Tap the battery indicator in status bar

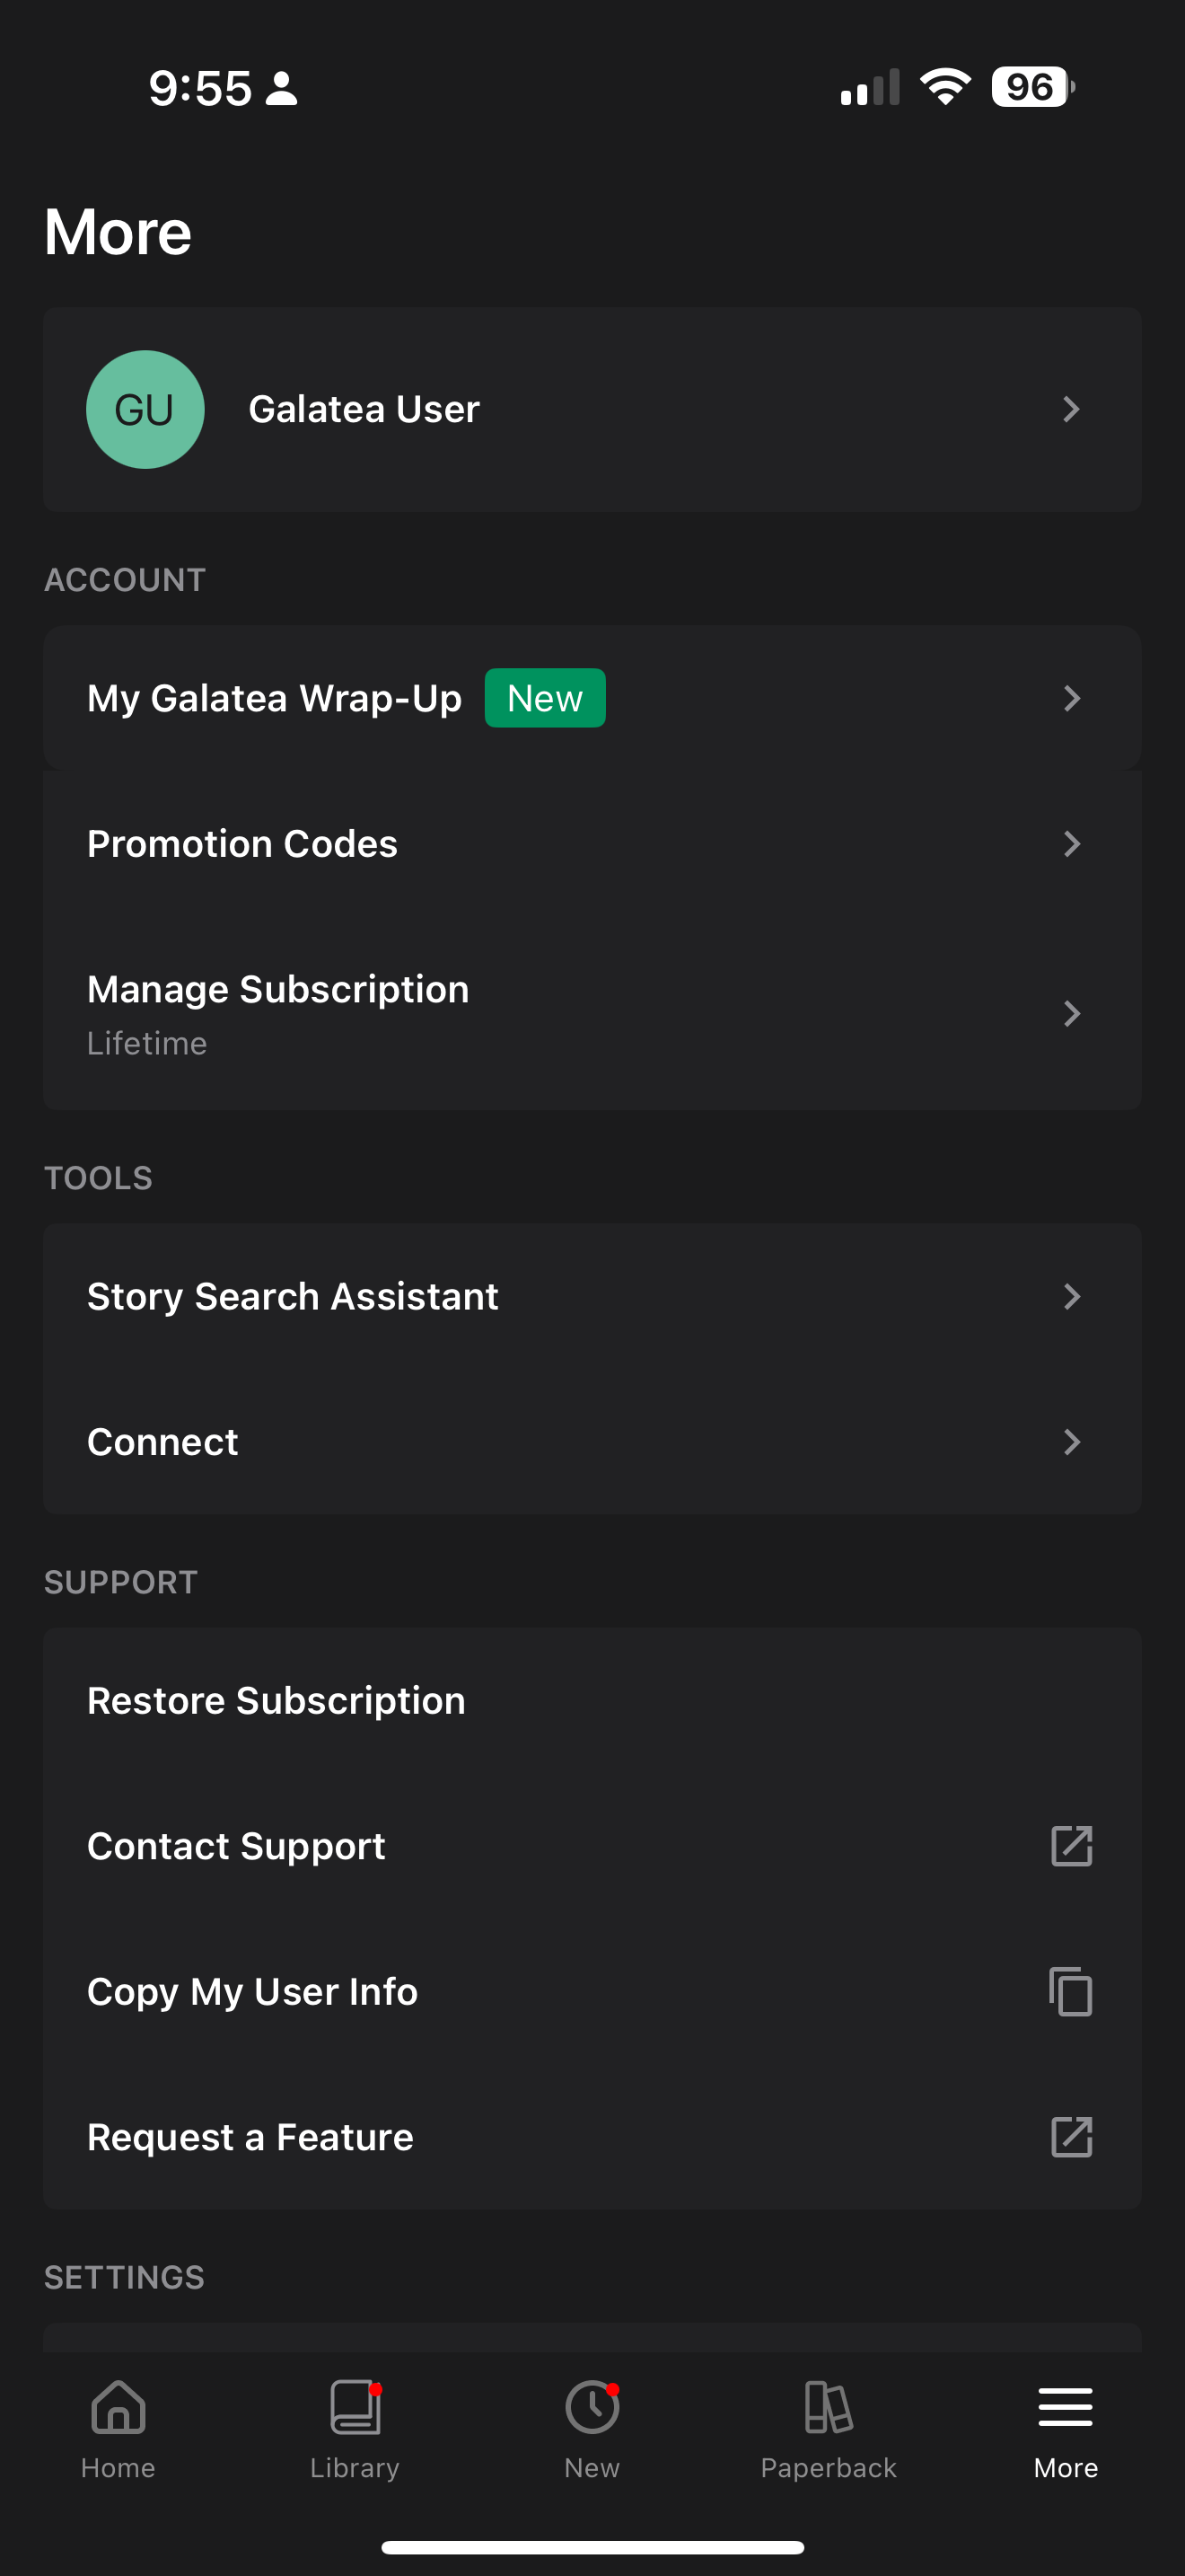[x=1032, y=87]
